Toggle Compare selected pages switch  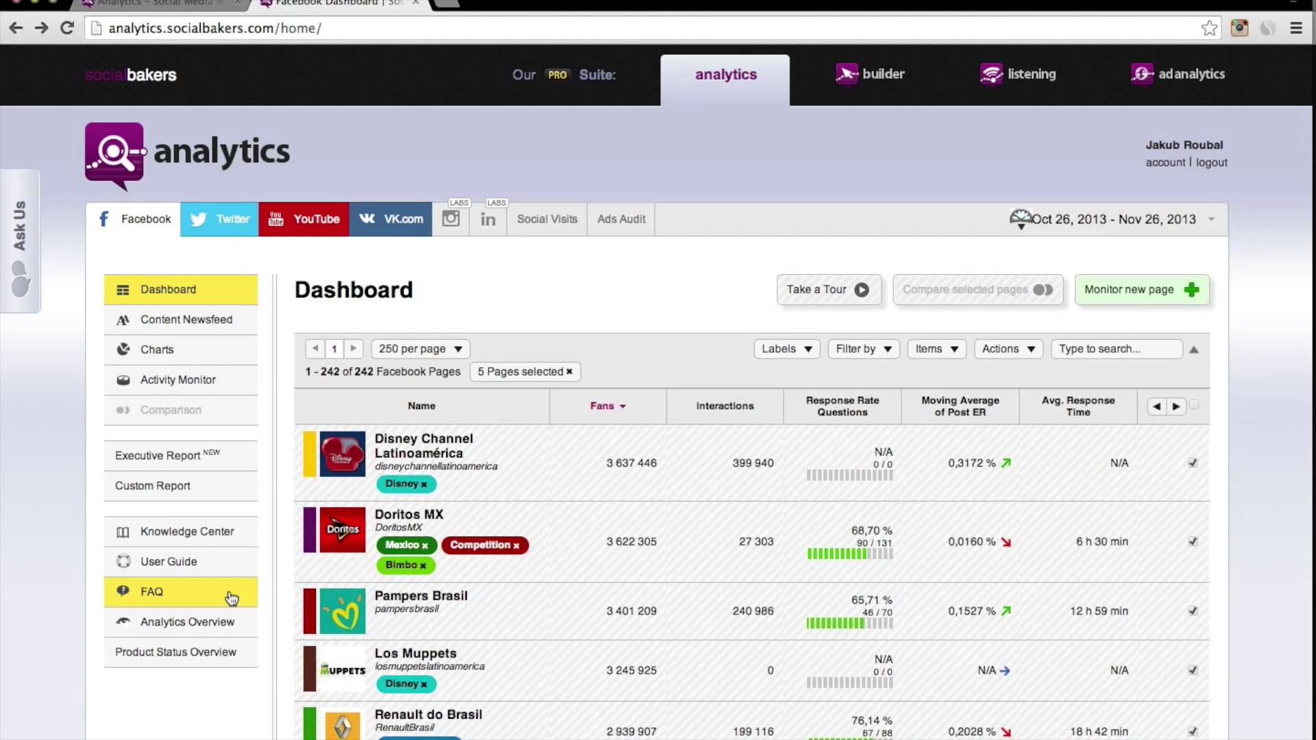(x=1043, y=290)
